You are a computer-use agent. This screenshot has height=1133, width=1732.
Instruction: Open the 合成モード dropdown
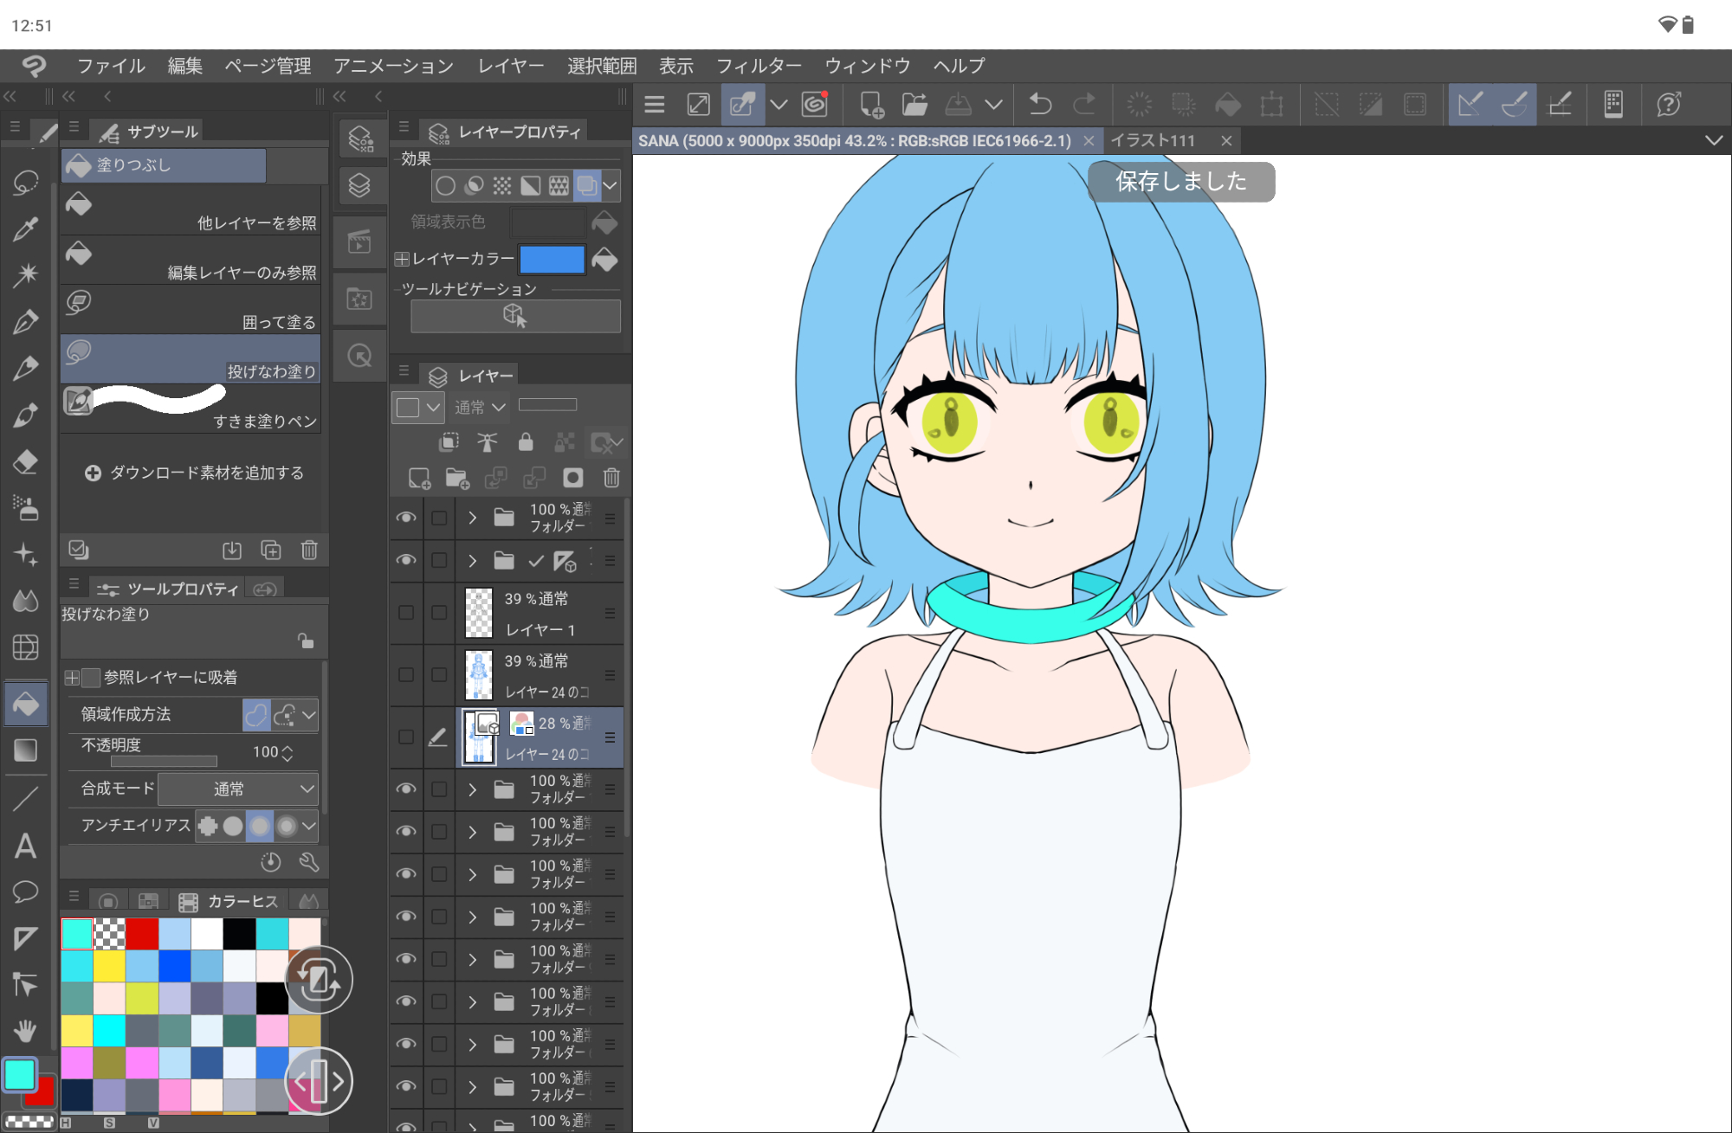pos(238,789)
